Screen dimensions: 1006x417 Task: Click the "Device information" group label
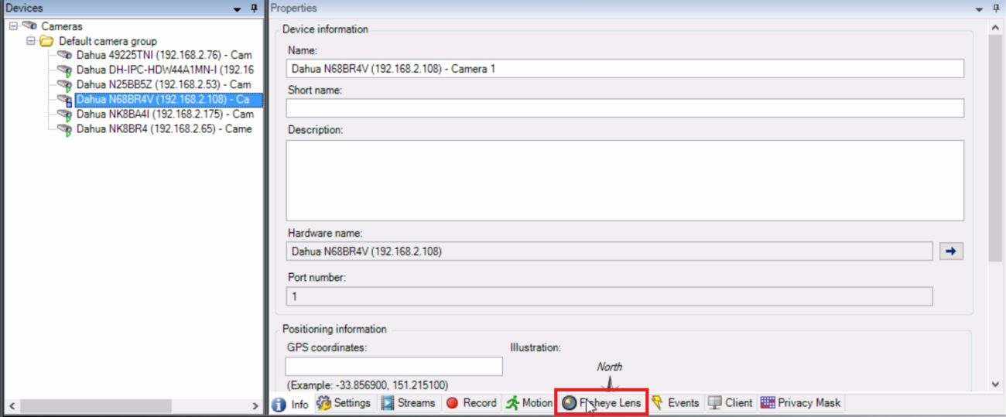pyautogui.click(x=325, y=29)
